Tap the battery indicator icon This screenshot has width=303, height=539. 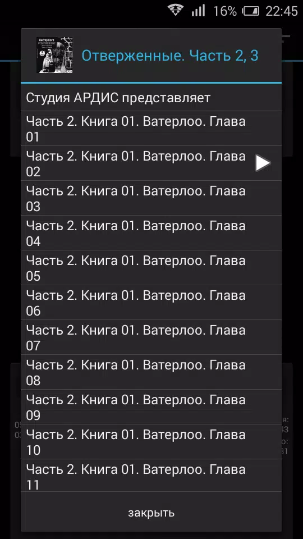[x=251, y=11]
